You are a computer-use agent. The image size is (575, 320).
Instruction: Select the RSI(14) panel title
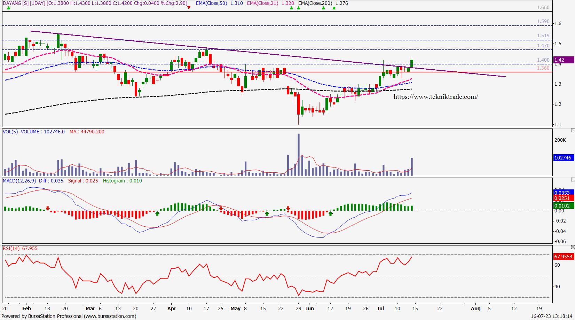(x=11, y=248)
